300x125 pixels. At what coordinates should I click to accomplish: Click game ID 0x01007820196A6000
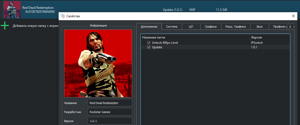(x=40, y=12)
